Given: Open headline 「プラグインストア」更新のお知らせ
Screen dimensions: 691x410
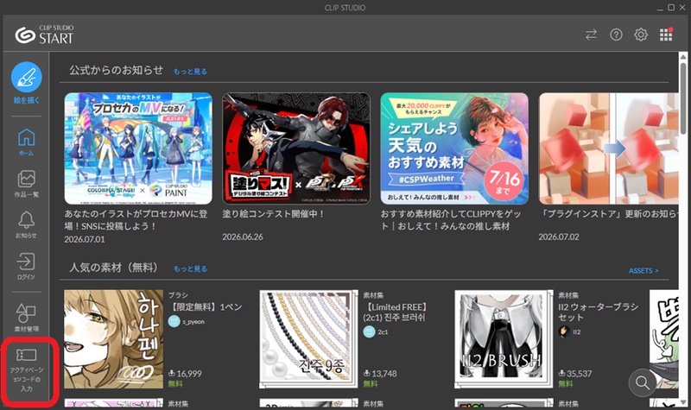Looking at the screenshot, I should (x=609, y=214).
